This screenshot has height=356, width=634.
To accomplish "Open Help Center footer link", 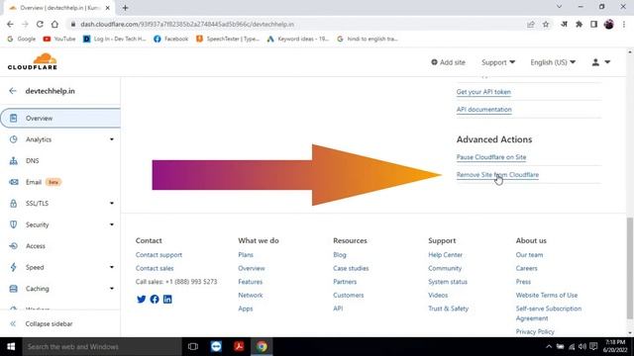I will (x=445, y=255).
